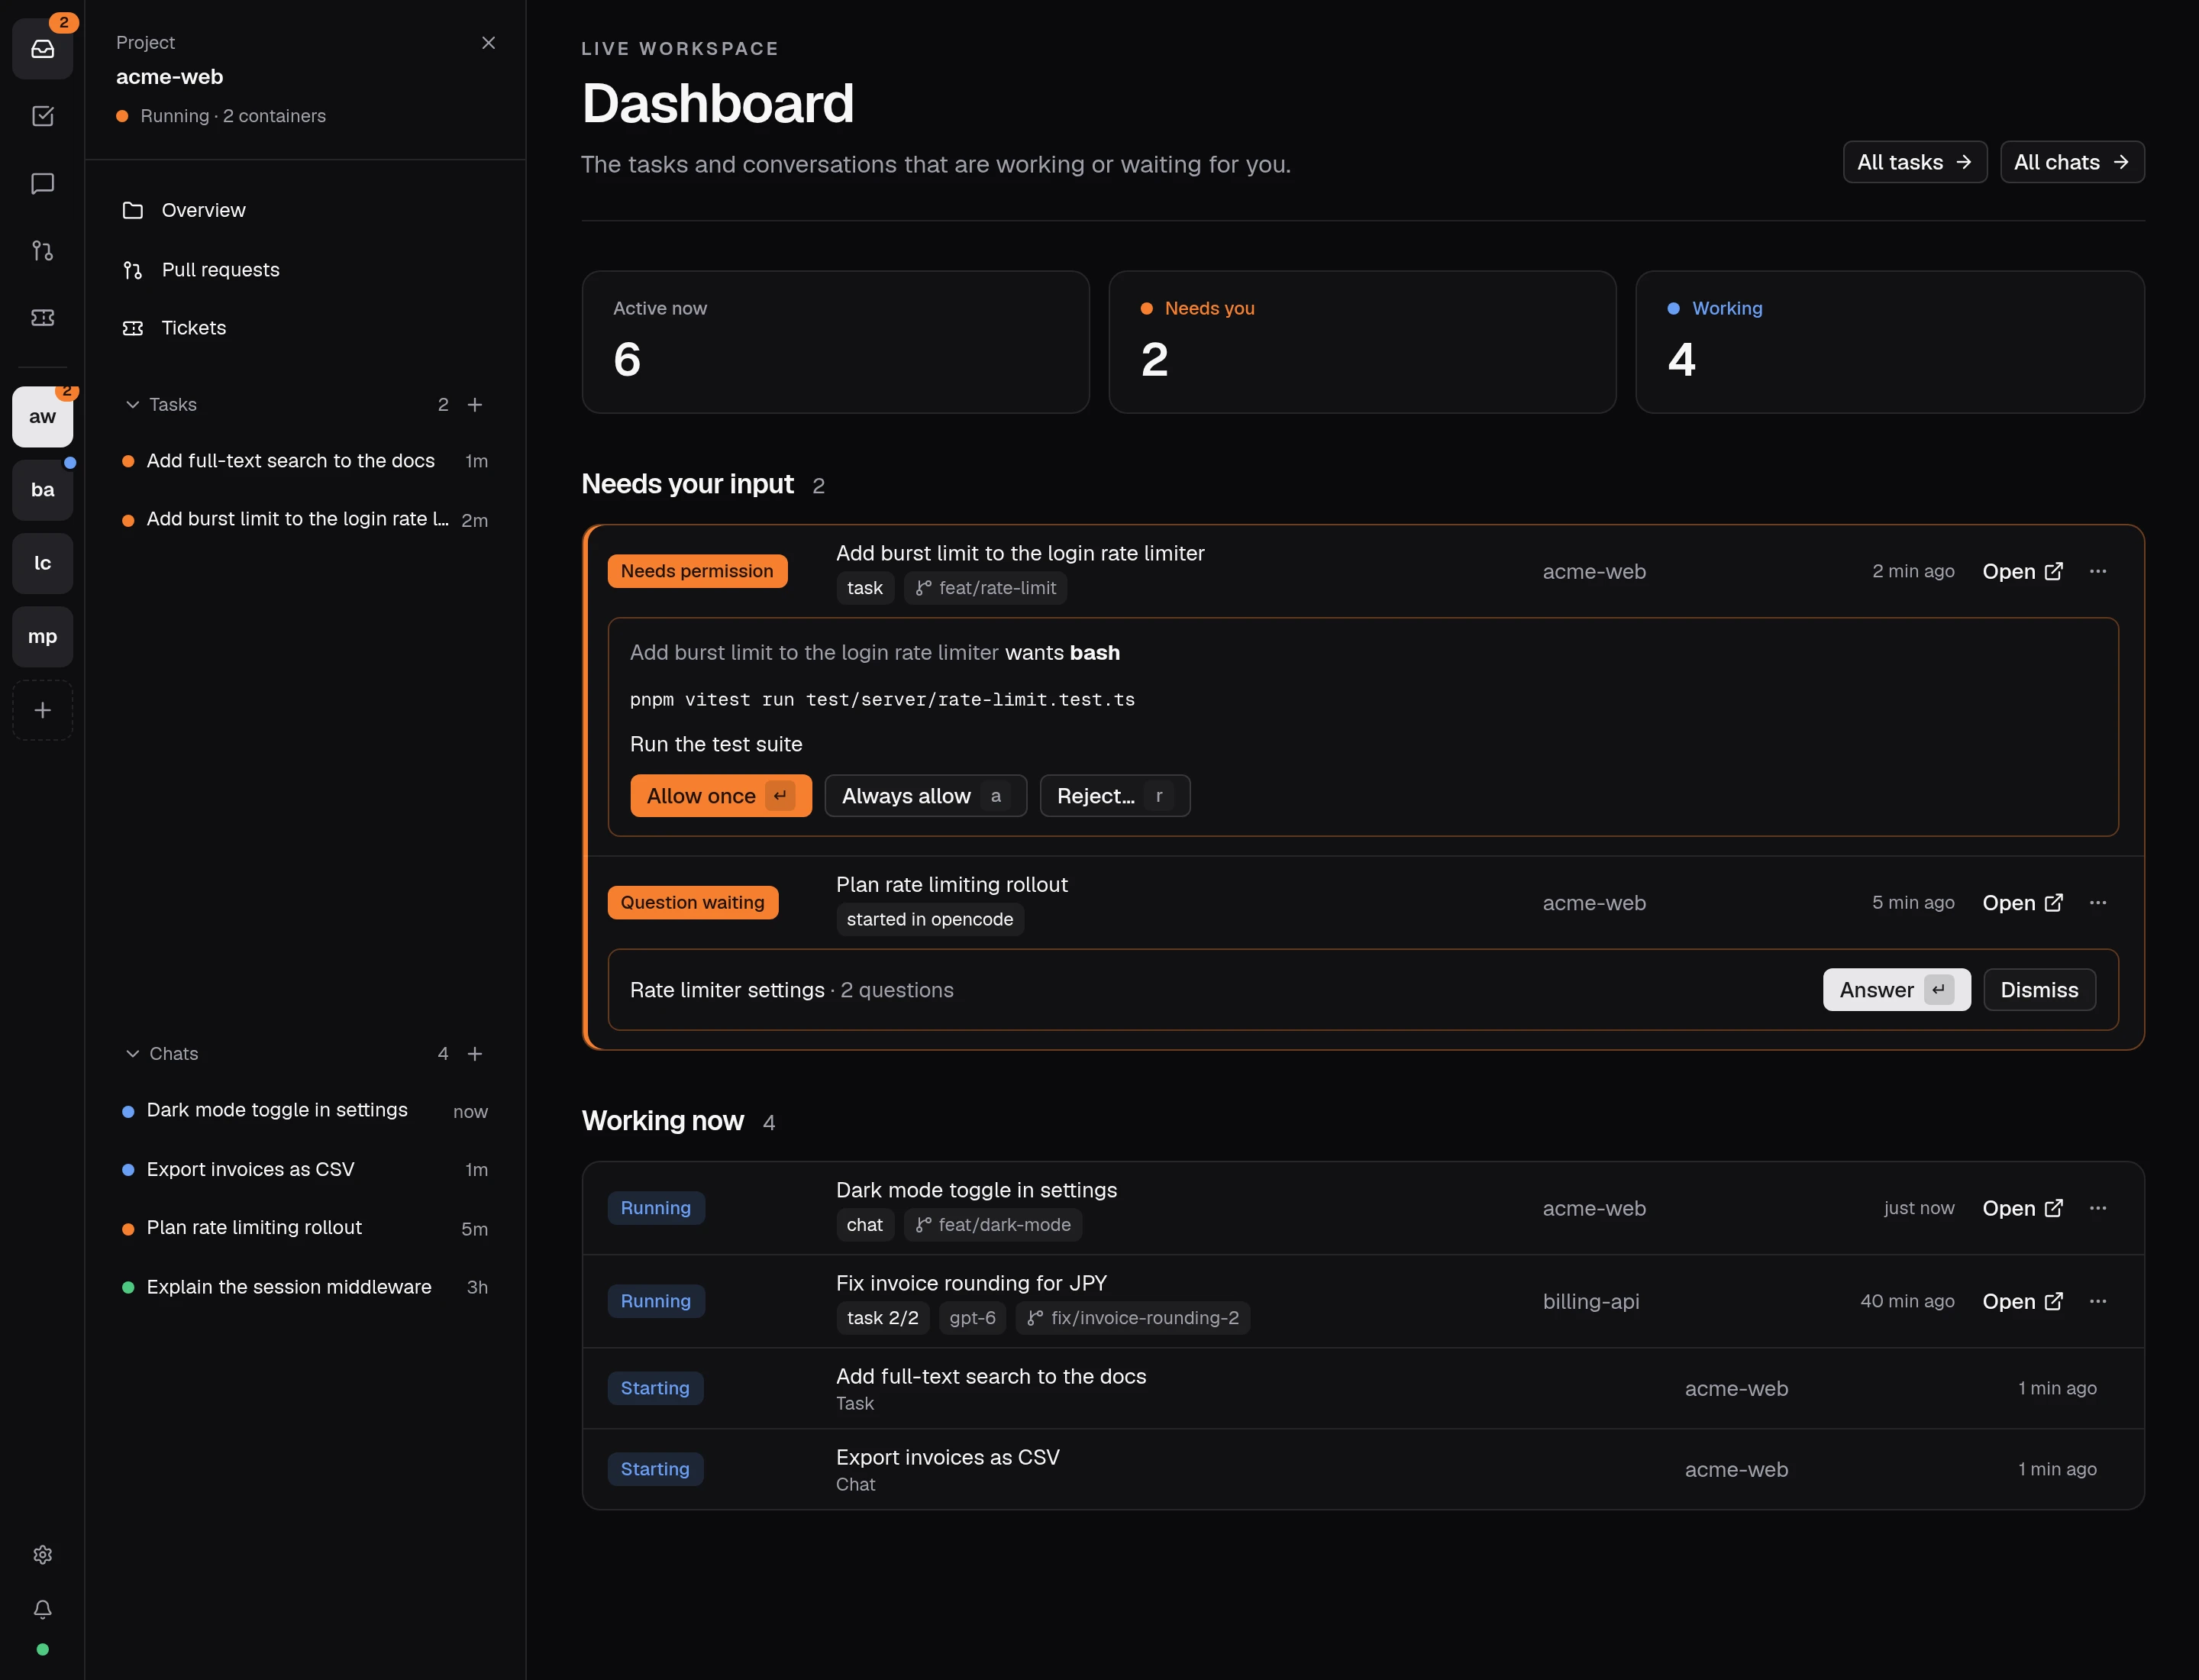
Task: Click the All tasks button
Action: click(x=1915, y=162)
